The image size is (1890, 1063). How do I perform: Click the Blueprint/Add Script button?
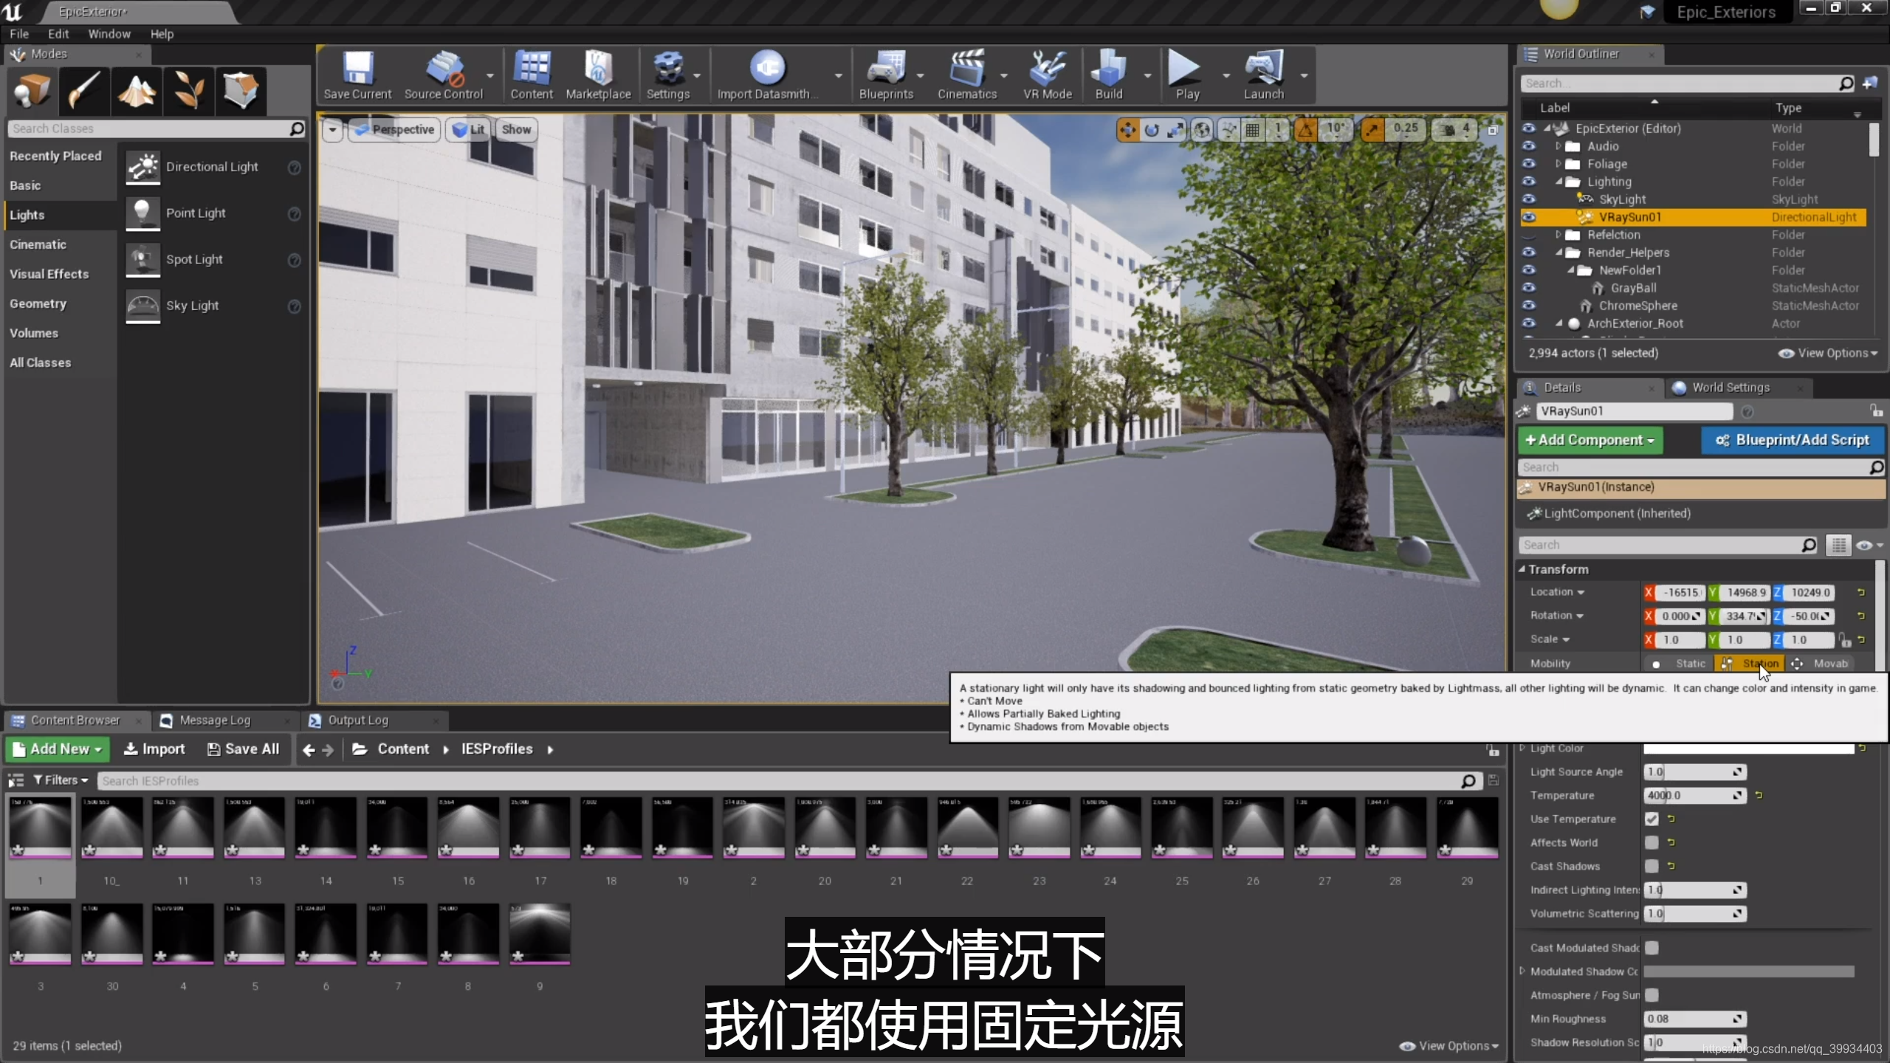(x=1793, y=440)
